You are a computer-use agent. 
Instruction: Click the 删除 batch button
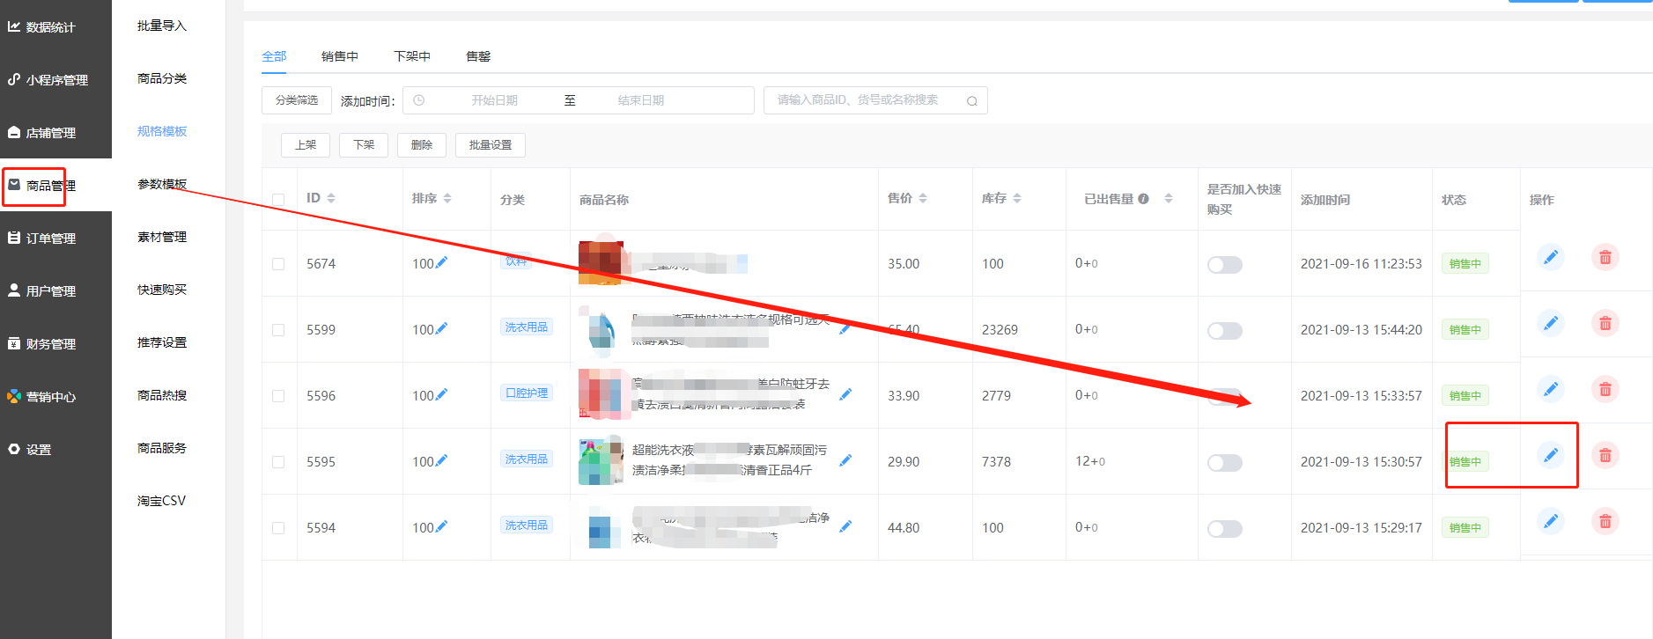422,145
